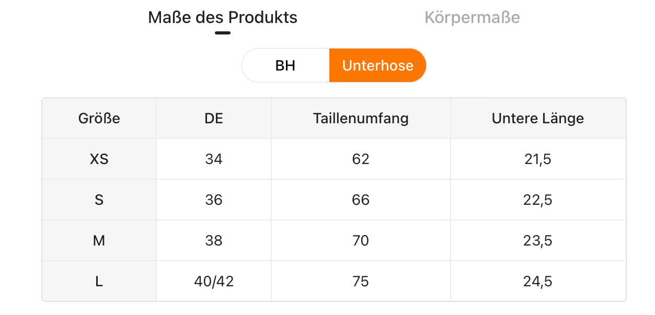Click the DE size 34 cell
The height and width of the screenshot is (315, 655).
click(214, 159)
